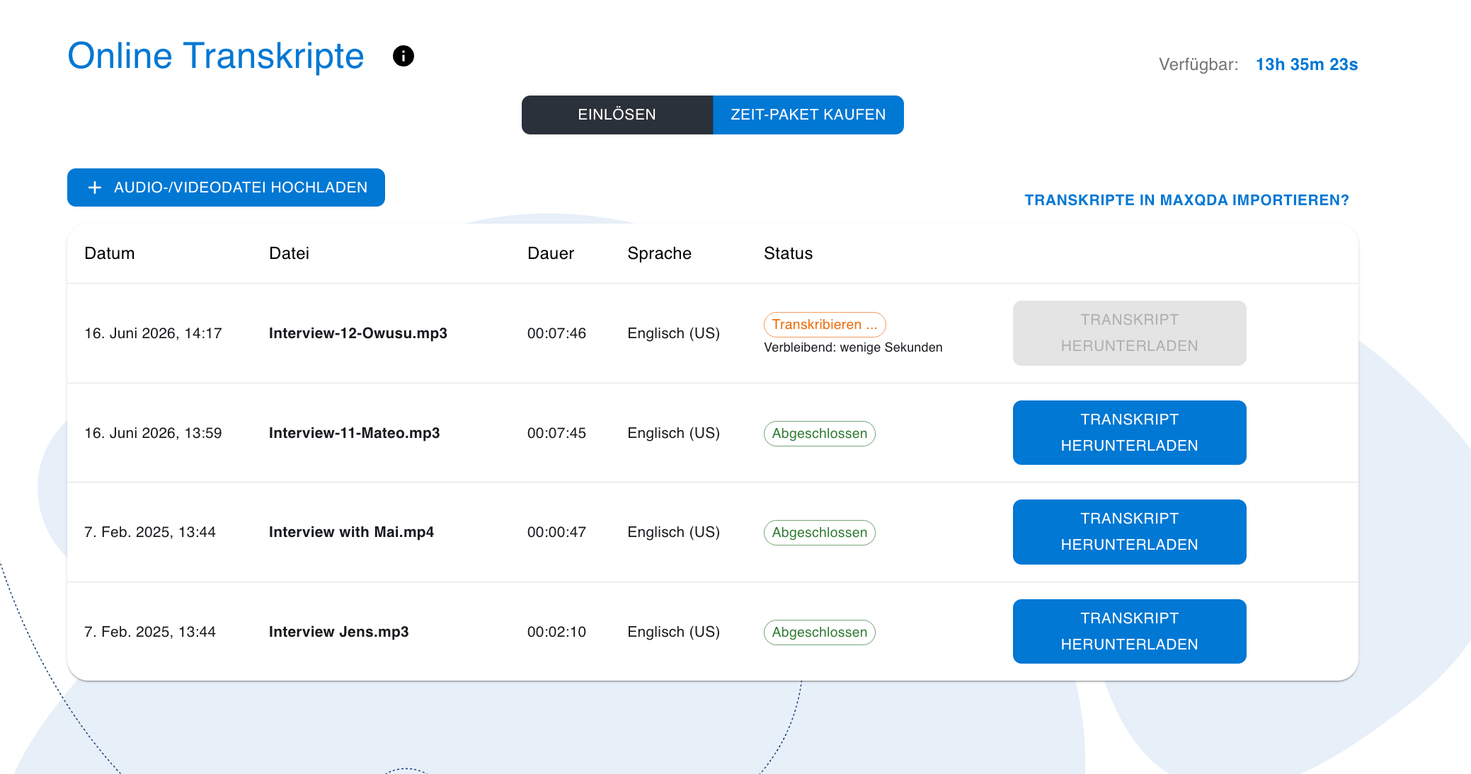Click Englisch (US) in the Interview Jens.mp3 row
The width and height of the screenshot is (1471, 774).
pyautogui.click(x=674, y=632)
